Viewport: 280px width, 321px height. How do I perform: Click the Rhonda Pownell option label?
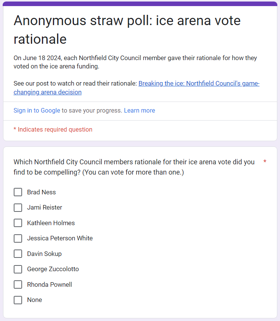pyautogui.click(x=50, y=284)
